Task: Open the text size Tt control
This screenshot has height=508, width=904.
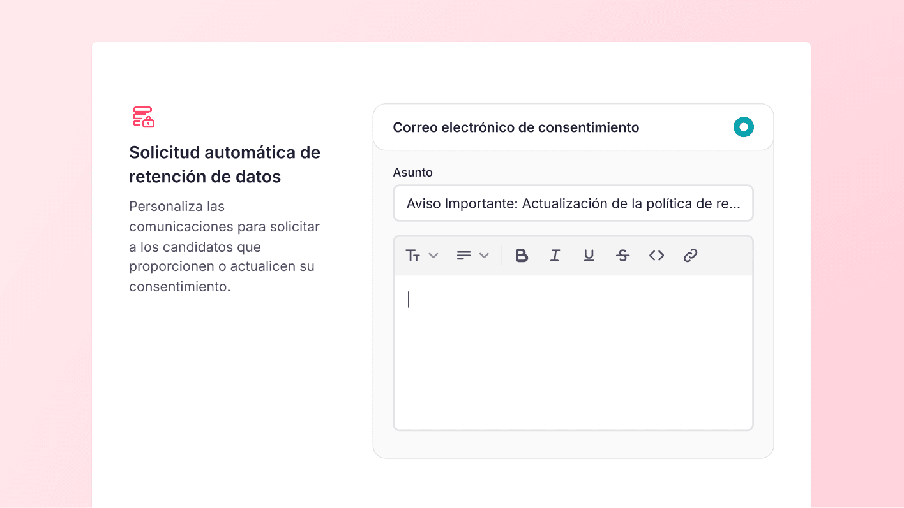Action: (x=414, y=255)
